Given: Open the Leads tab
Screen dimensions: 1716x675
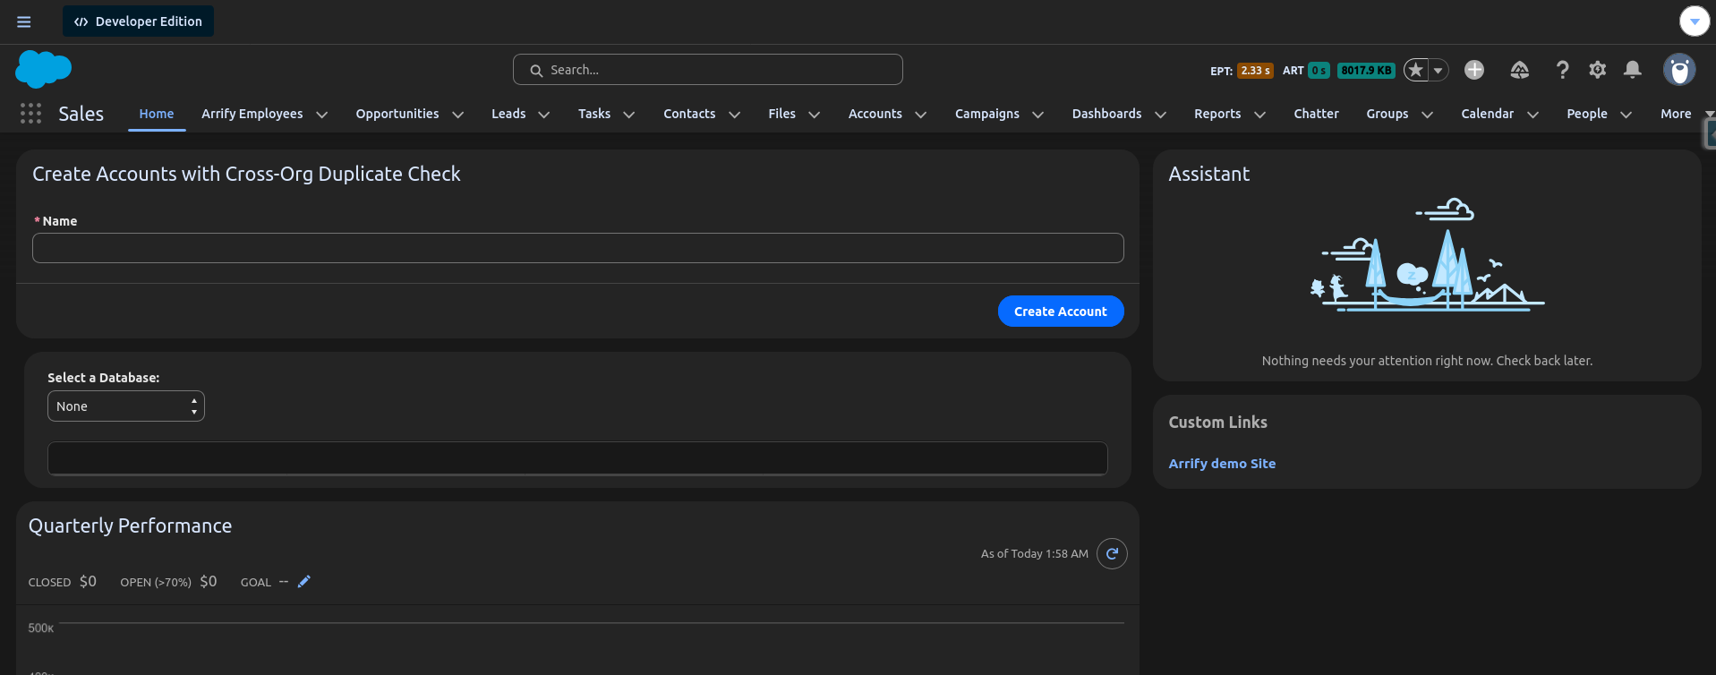Looking at the screenshot, I should coord(508,114).
